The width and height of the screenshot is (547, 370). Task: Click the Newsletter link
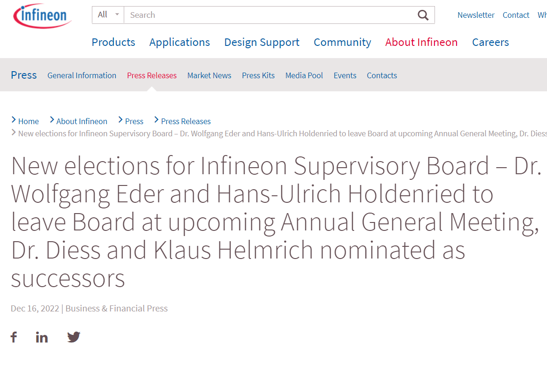click(476, 15)
